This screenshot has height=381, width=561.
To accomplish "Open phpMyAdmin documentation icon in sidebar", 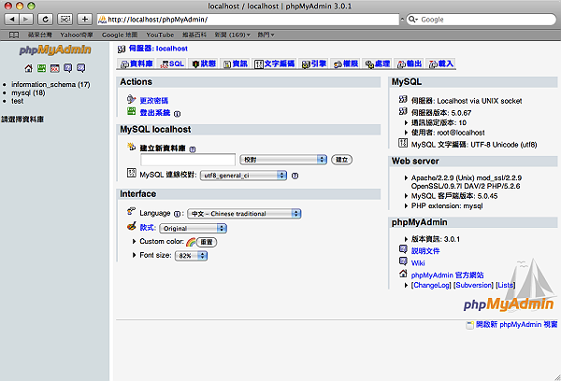I will point(68,68).
